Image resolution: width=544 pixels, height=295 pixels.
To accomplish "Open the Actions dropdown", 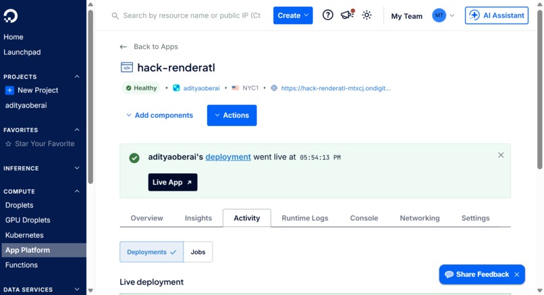I will point(232,115).
